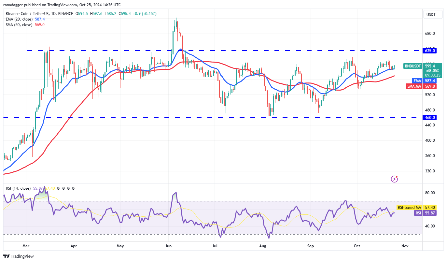This screenshot has width=447, height=262.
Task: Click the BNBUSDT symbol tag on the price axis
Action: [412, 66]
